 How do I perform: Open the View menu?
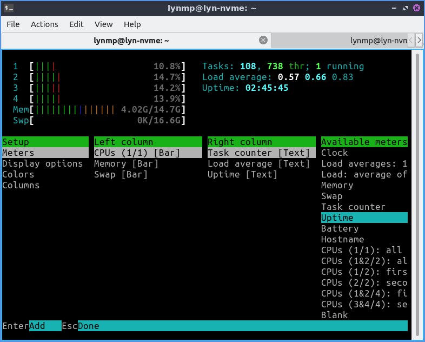103,24
